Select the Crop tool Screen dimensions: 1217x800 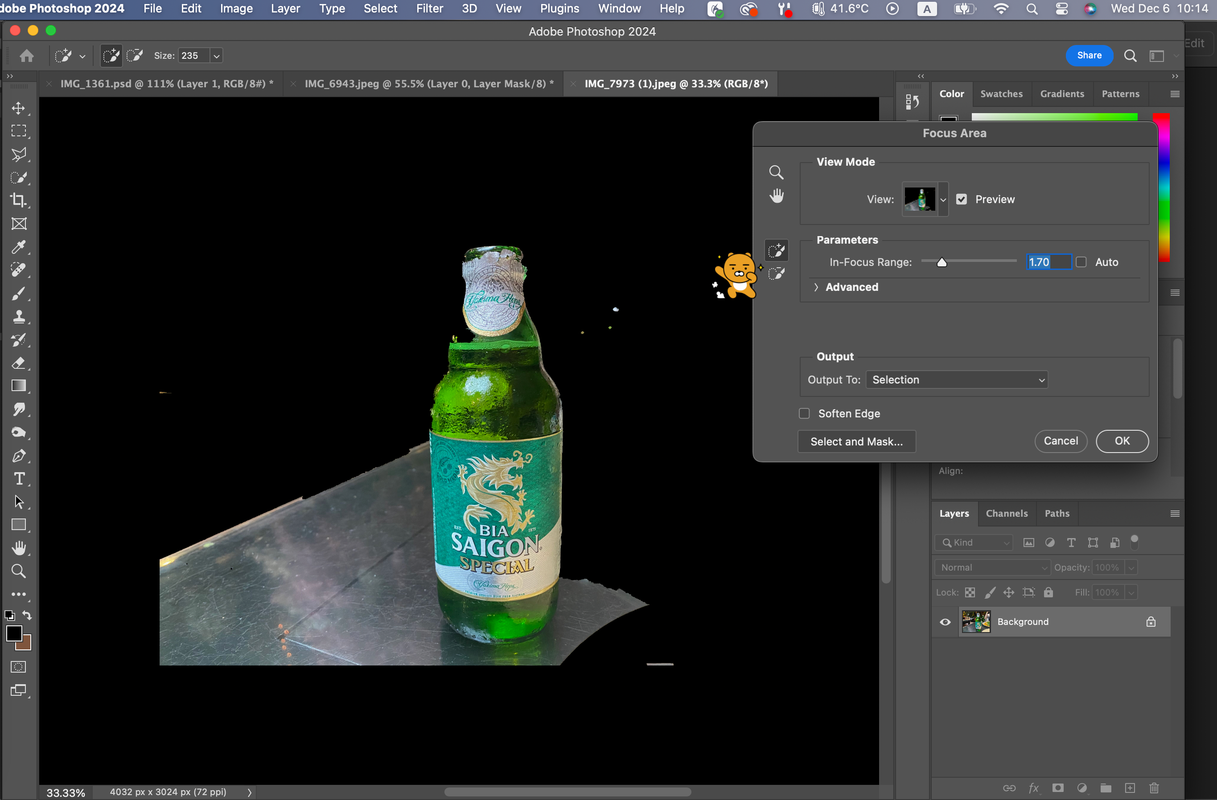click(19, 200)
